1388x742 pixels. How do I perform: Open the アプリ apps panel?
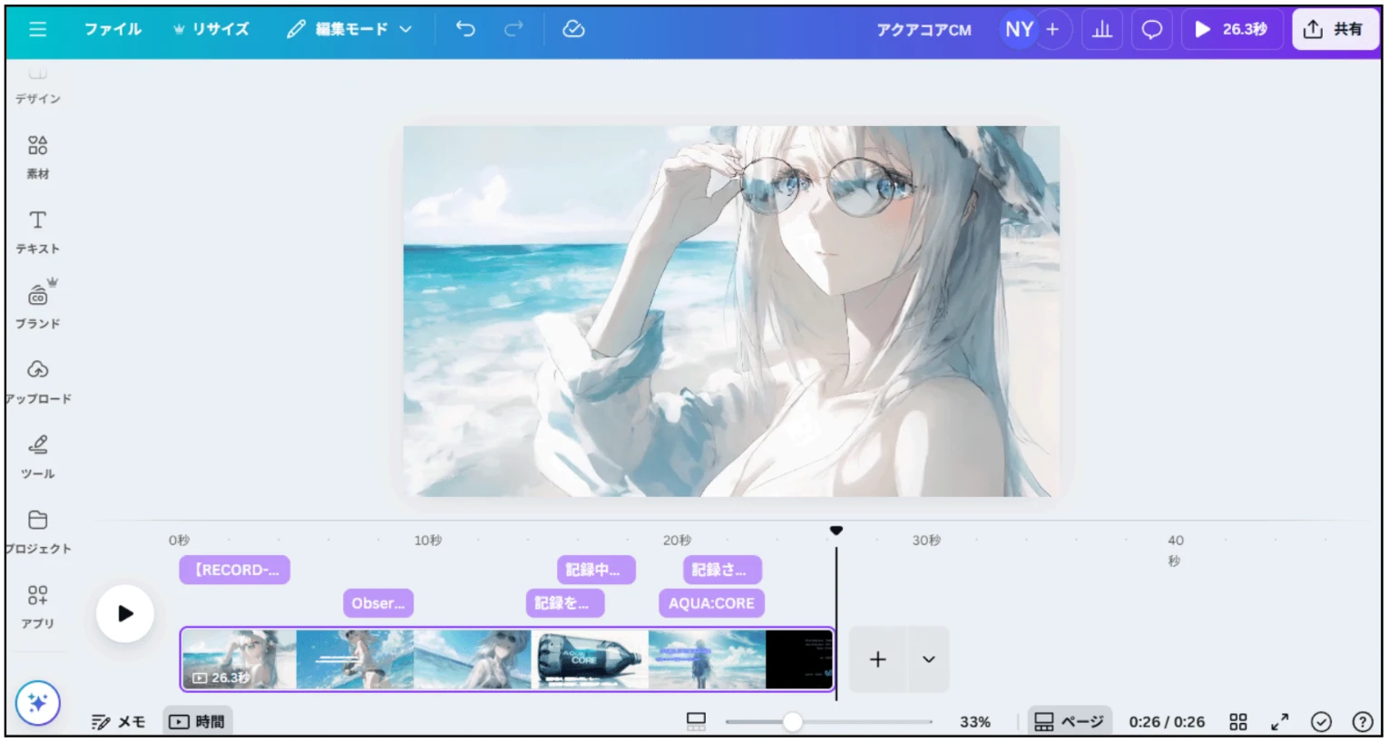coord(37,607)
